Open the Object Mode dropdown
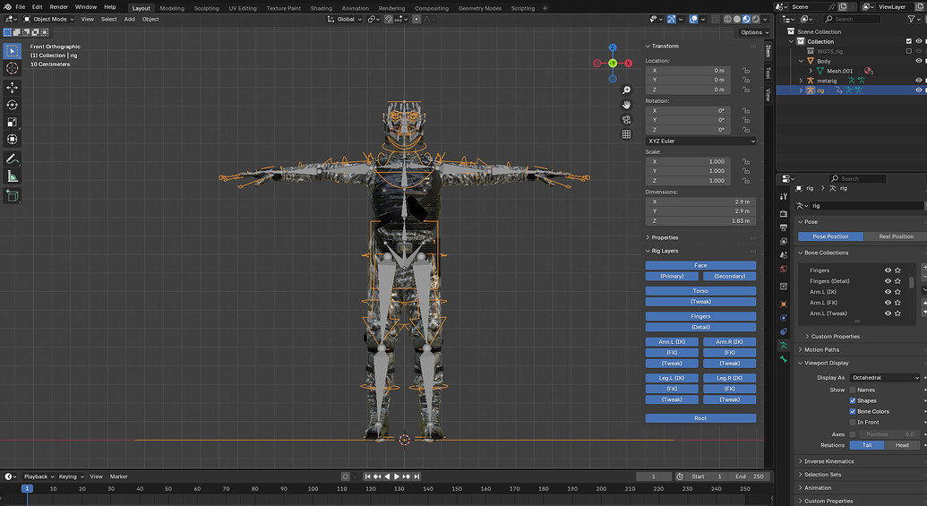This screenshot has width=927, height=506. click(x=48, y=19)
